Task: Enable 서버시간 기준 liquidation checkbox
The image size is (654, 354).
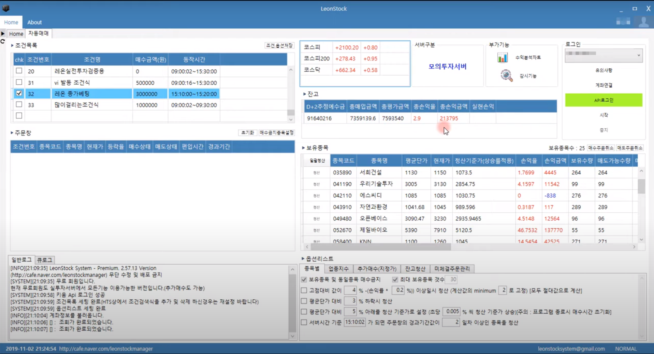Action: pyautogui.click(x=304, y=322)
